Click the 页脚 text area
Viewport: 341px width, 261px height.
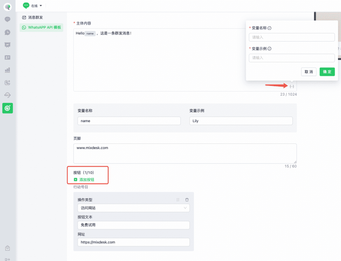pos(185,153)
